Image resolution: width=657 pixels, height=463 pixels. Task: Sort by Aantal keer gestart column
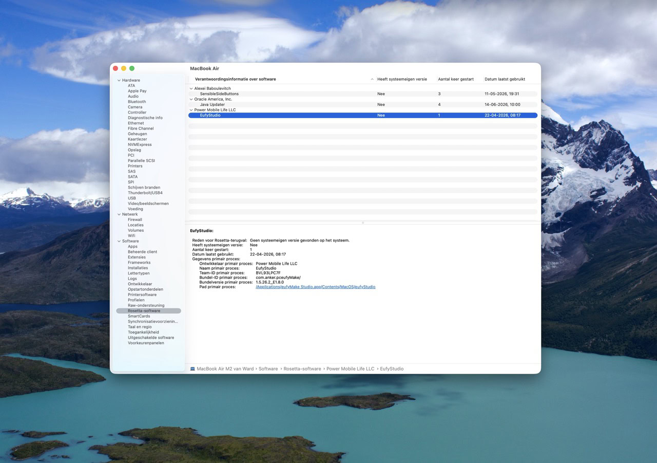458,79
